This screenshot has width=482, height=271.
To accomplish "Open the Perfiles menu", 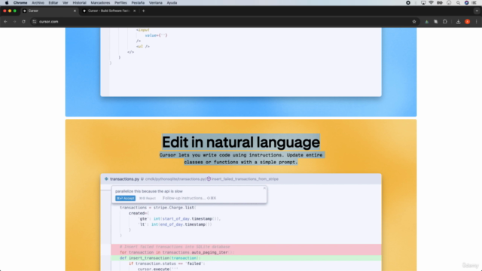I will (x=120, y=3).
